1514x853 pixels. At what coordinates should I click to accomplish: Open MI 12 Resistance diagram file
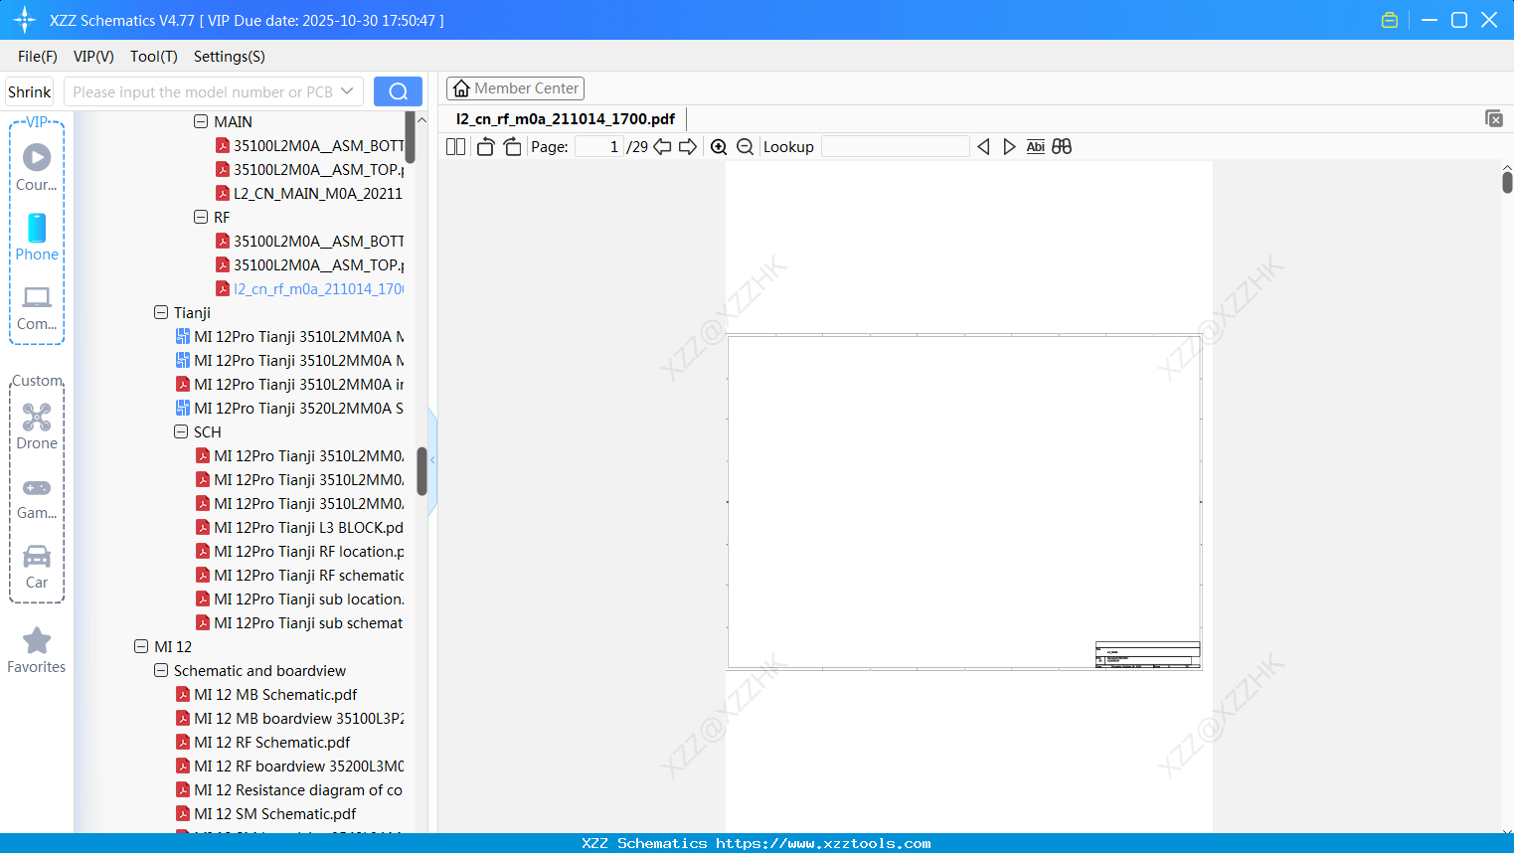click(288, 789)
